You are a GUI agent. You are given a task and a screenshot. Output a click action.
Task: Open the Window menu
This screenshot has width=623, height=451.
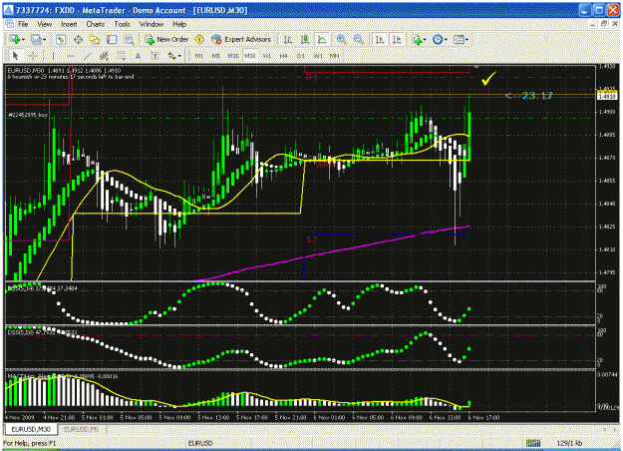click(x=152, y=24)
